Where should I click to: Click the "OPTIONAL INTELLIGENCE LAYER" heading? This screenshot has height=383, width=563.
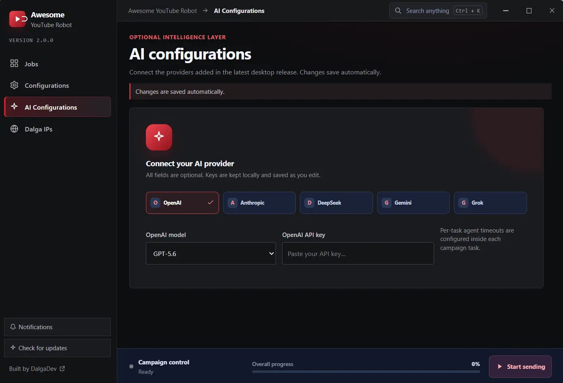pos(177,37)
